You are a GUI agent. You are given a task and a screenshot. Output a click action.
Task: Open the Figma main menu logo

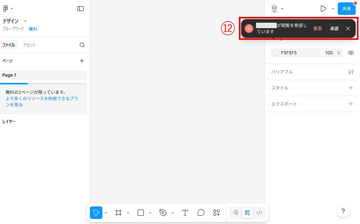point(6,8)
